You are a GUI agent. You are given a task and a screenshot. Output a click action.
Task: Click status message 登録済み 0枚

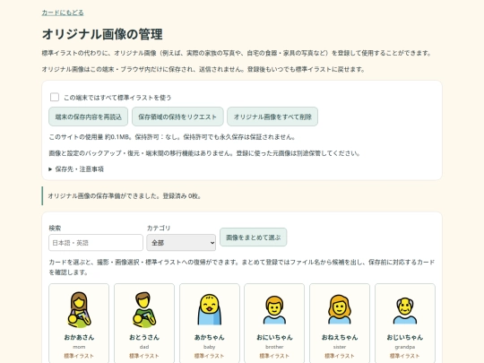[x=182, y=196]
